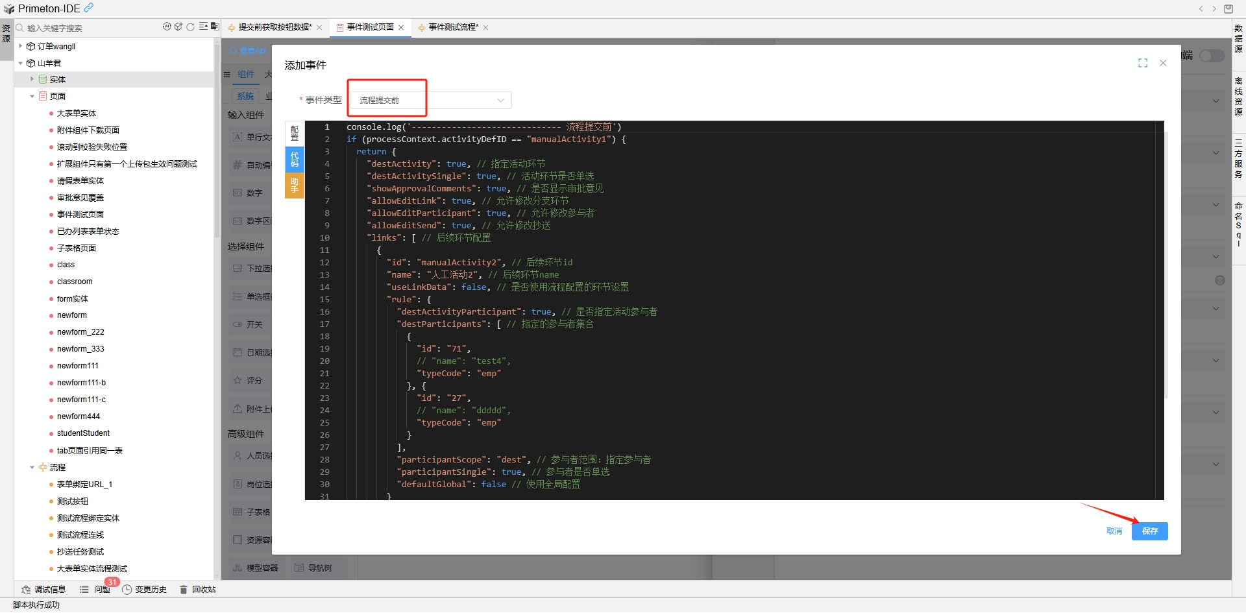
Task: Collapse the 流程 tree node
Action: 32,467
